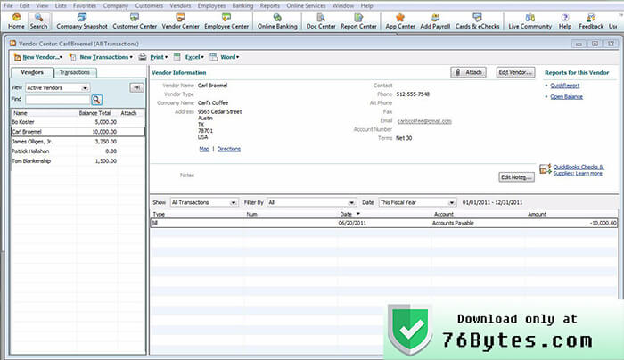
Task: Open Cards & eChecks icon
Action: 477,21
